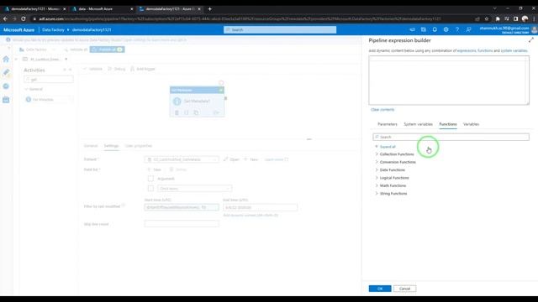Screen dimensions: 538x302
Task: Click Debug in pipeline toolbar
Action: [116, 69]
